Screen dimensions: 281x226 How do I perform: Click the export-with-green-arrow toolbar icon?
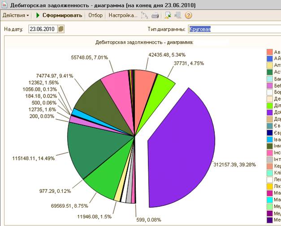click(x=168, y=15)
